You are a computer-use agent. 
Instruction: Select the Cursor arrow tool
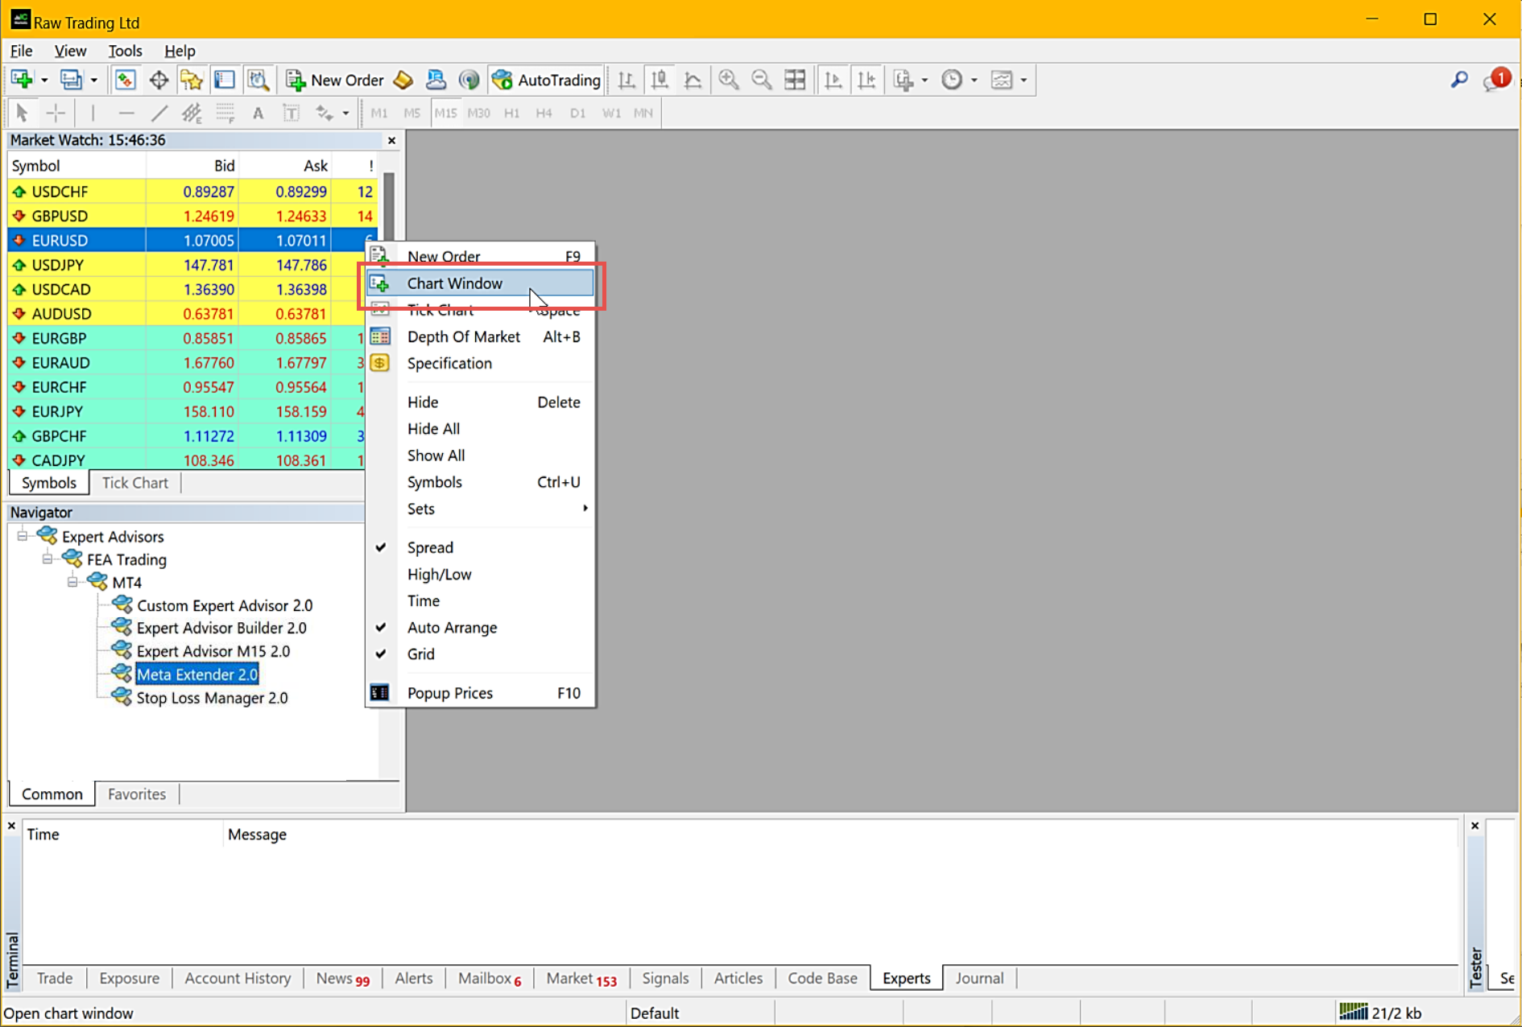pyautogui.click(x=22, y=113)
